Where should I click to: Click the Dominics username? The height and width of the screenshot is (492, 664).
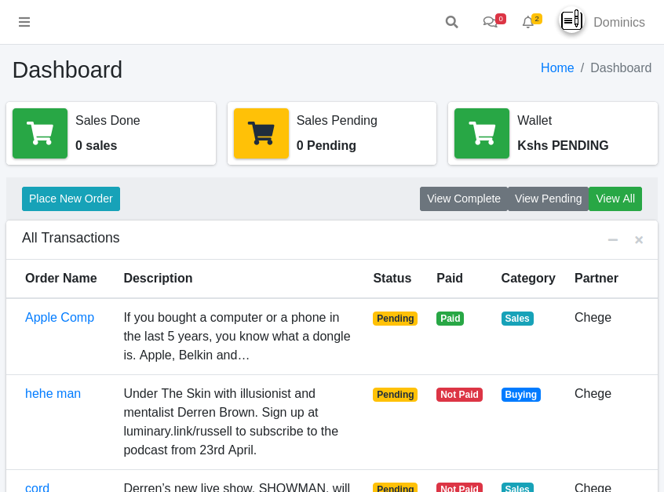tap(619, 23)
